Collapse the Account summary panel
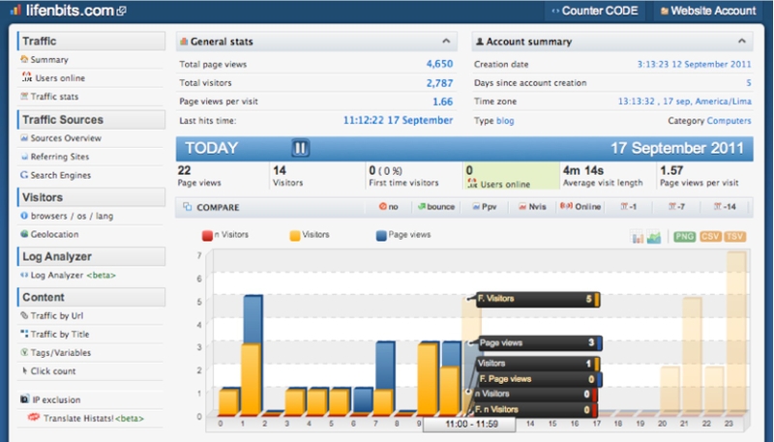 pyautogui.click(x=742, y=42)
